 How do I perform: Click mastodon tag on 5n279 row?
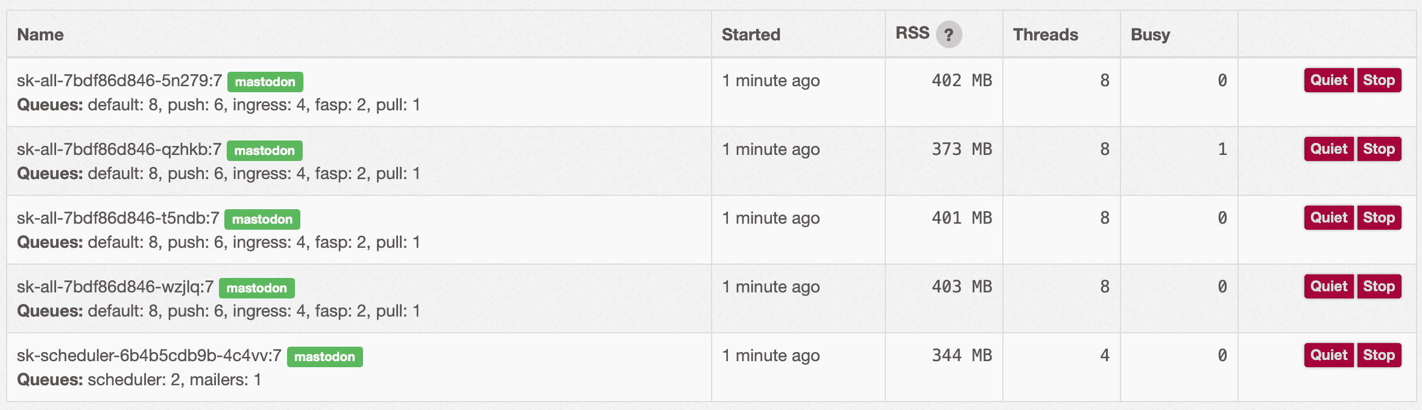click(265, 82)
